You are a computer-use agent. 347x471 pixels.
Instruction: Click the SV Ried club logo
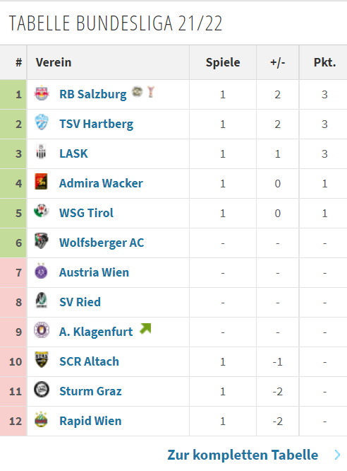pos(42,301)
